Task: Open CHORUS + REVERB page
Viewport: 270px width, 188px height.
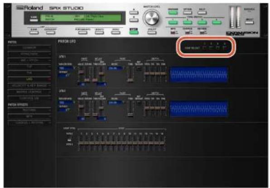Action: coord(29,123)
